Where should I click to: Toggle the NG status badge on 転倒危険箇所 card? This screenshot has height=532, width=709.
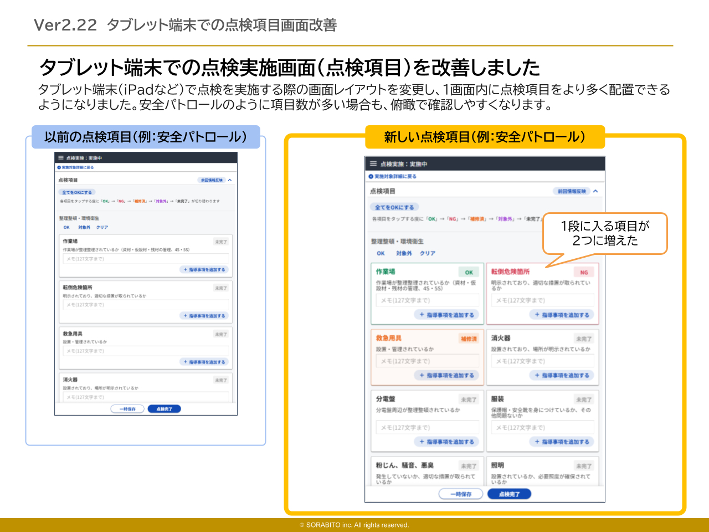click(x=584, y=272)
